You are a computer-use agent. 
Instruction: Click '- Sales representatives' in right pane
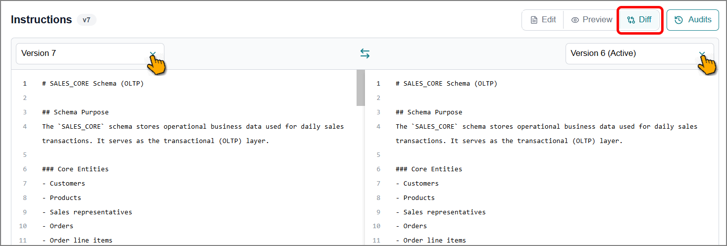441,212
